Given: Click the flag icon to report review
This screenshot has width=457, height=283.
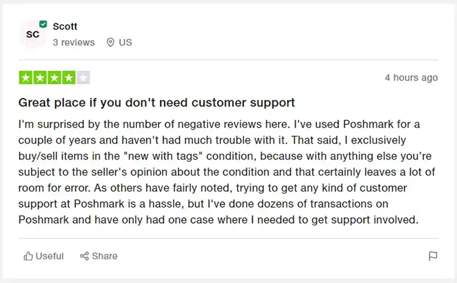Looking at the screenshot, I should (x=433, y=256).
